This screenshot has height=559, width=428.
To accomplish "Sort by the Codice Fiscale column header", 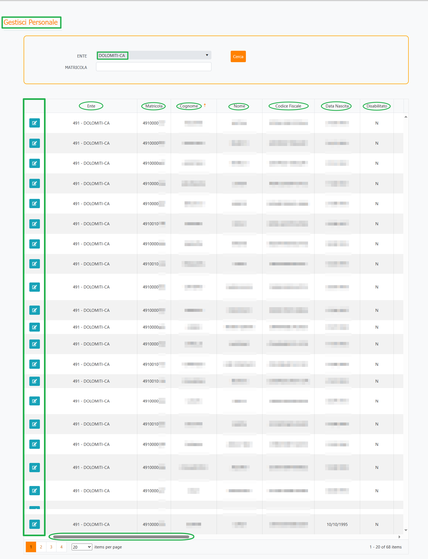I will tap(288, 106).
